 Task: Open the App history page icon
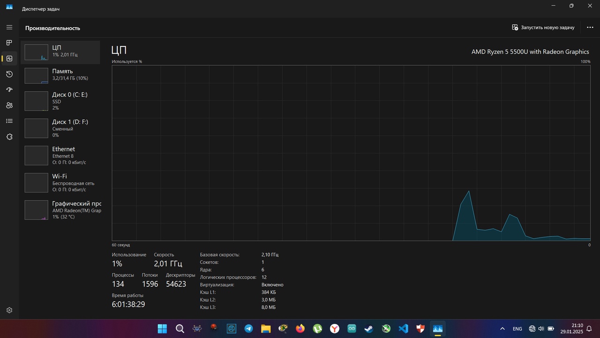tap(9, 74)
